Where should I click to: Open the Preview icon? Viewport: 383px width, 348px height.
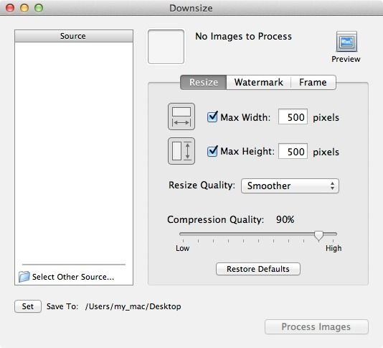tap(346, 42)
